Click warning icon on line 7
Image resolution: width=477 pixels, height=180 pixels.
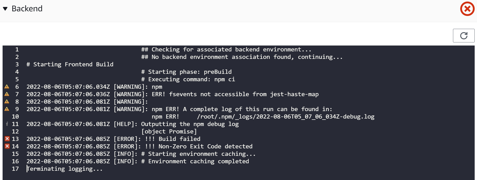(7, 94)
